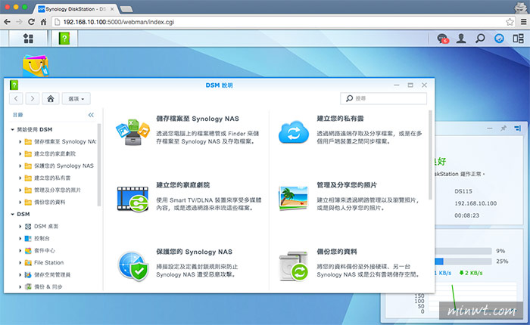Open notifications chat bubble with red badge
The image size is (530, 325).
[x=442, y=39]
